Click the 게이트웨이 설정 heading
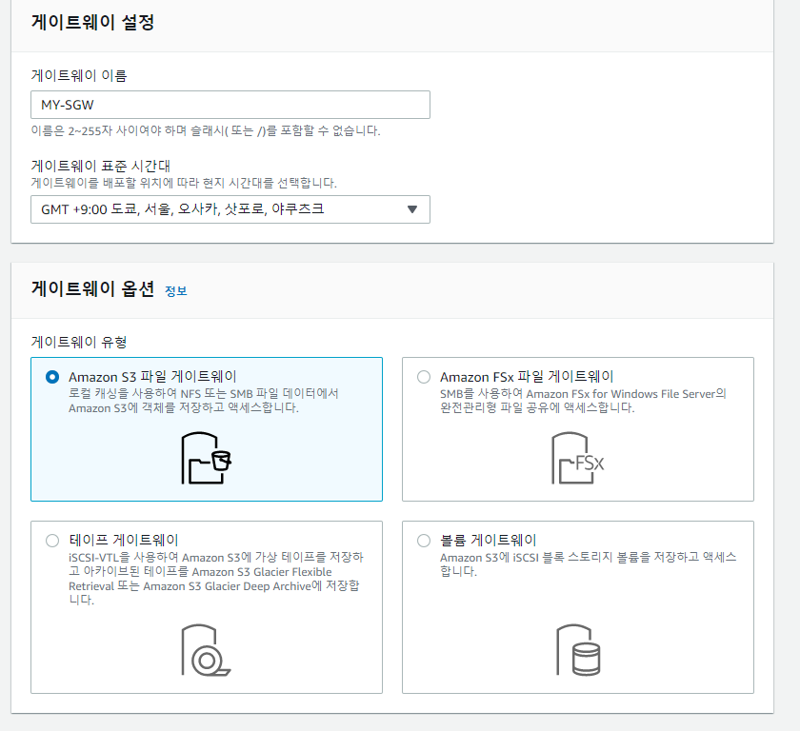The height and width of the screenshot is (731, 800). [x=93, y=23]
